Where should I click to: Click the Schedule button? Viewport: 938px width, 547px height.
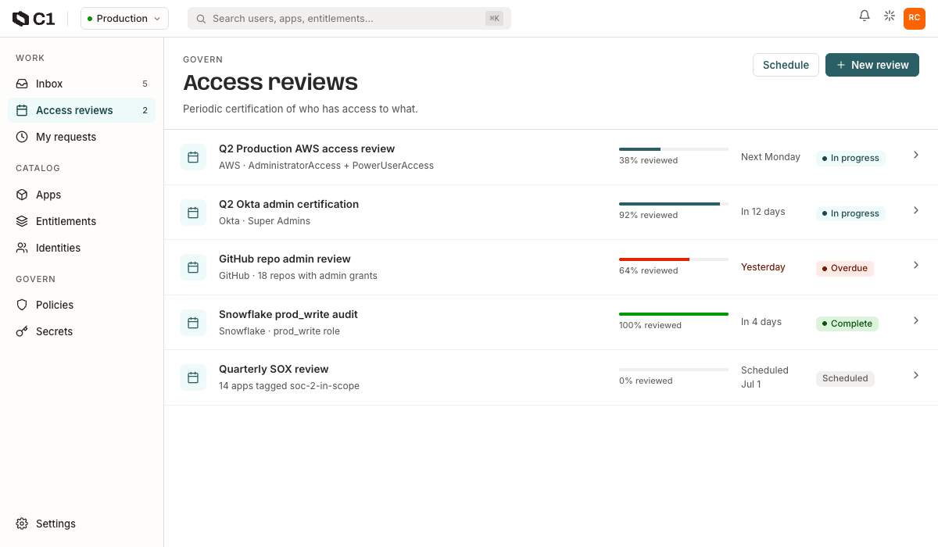786,65
